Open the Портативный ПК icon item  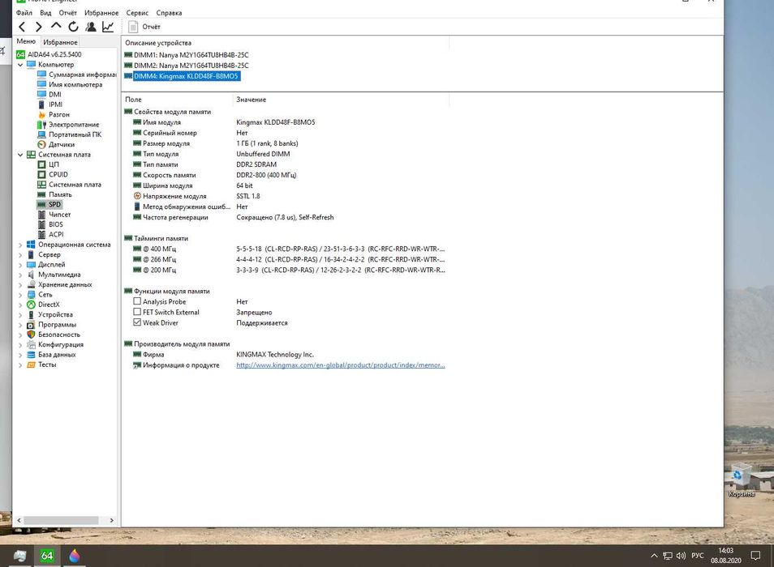[x=41, y=134]
